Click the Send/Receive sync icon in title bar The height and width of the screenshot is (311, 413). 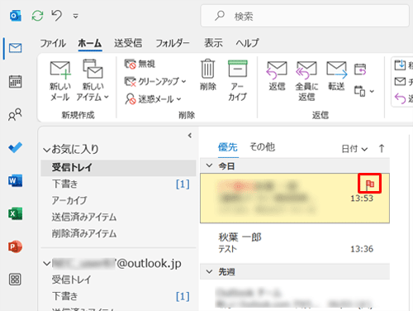[x=37, y=16]
